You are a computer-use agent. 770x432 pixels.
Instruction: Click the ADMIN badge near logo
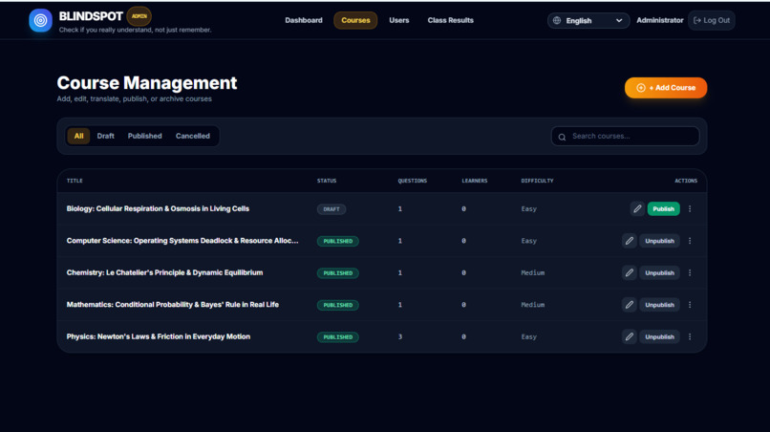point(139,16)
